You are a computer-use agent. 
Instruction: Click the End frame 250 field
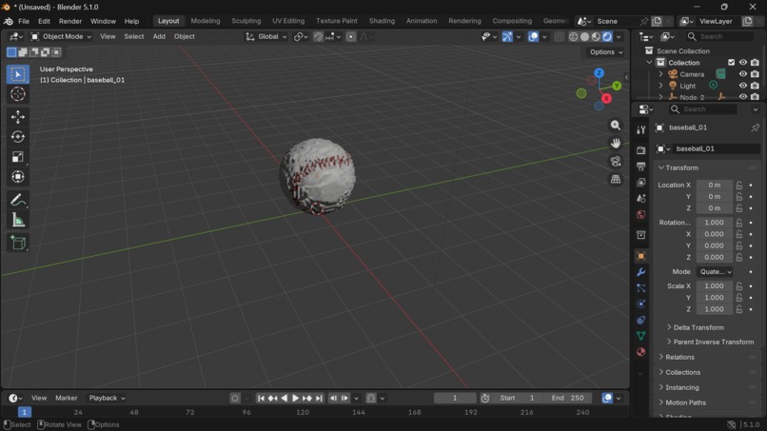click(567, 399)
